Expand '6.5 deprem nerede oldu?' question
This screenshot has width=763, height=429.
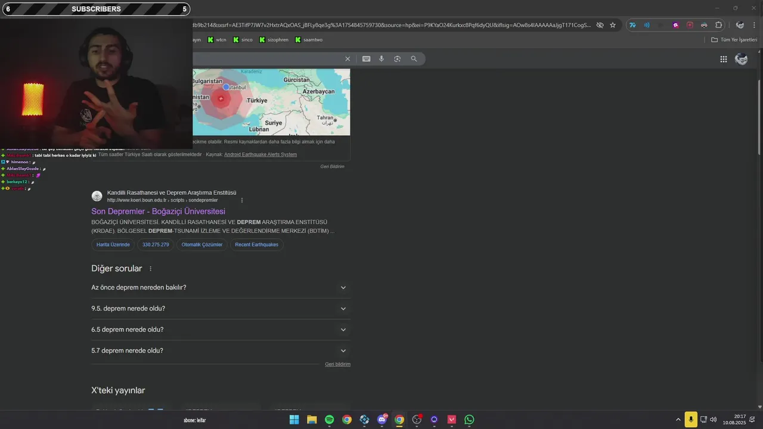point(221,329)
